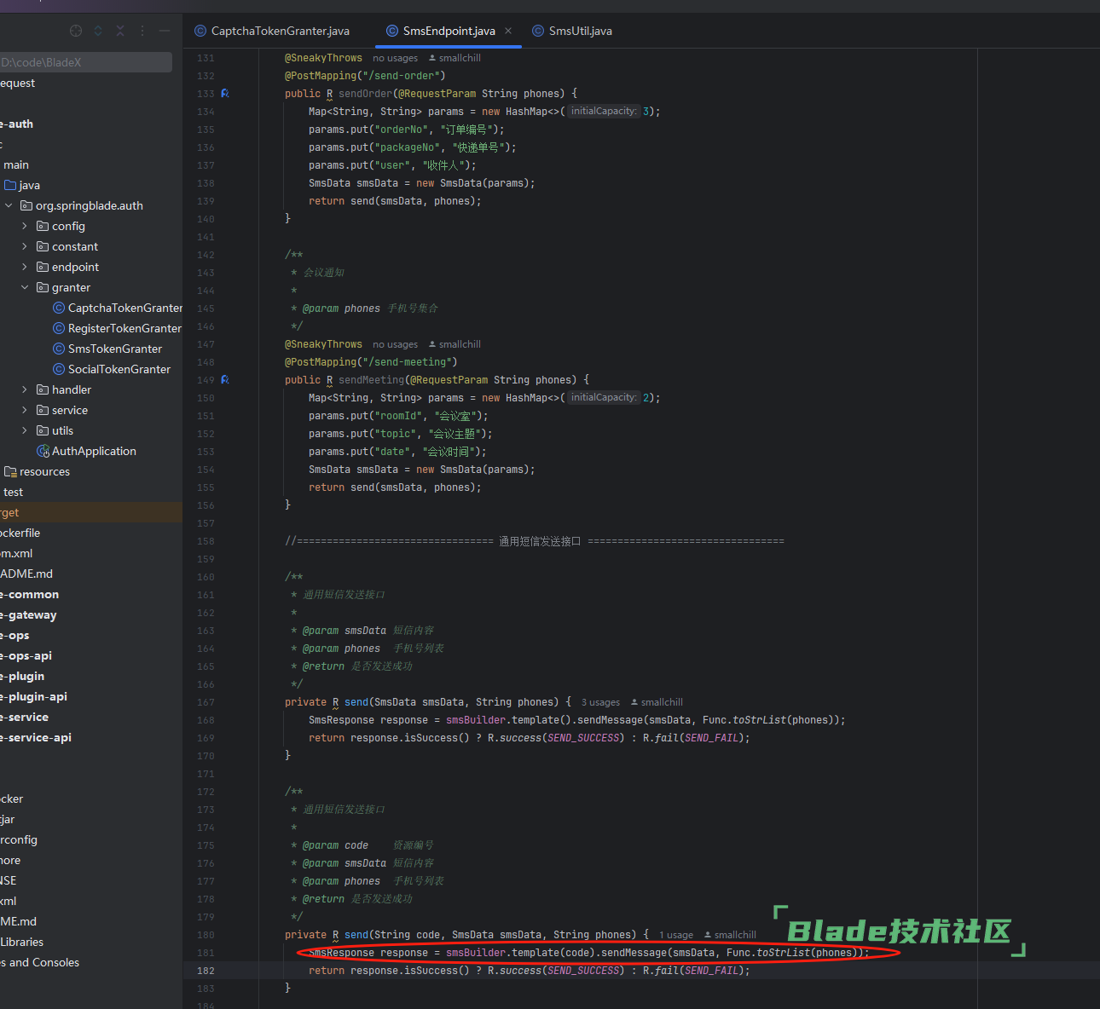
Task: Click gutter request-mapping icon on line 133
Action: pyautogui.click(x=225, y=94)
